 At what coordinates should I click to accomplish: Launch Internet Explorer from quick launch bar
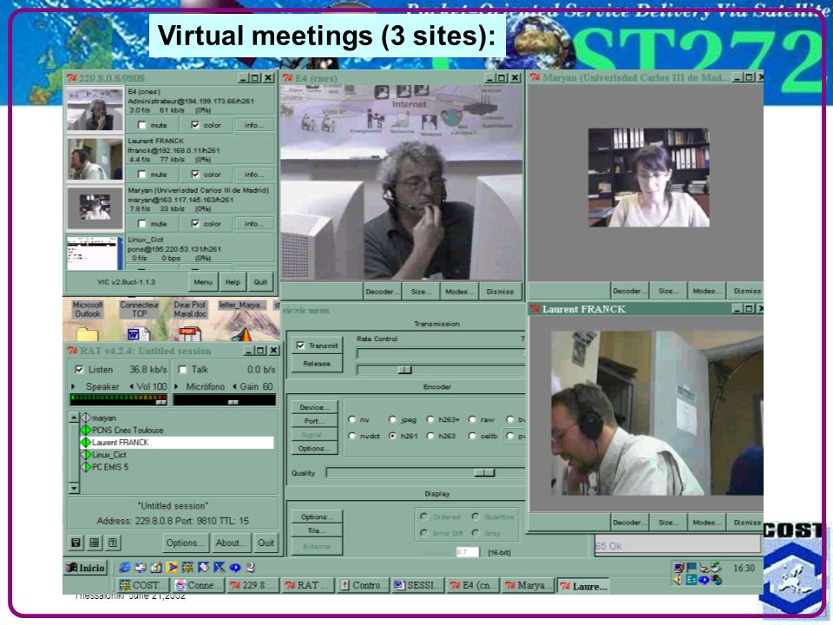(x=125, y=568)
